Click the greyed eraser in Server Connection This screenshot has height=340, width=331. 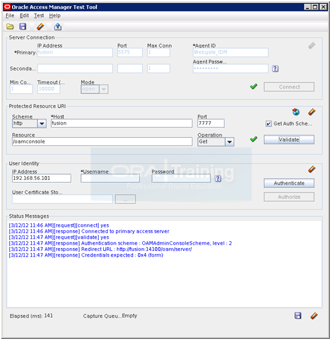pyautogui.click(x=312, y=46)
